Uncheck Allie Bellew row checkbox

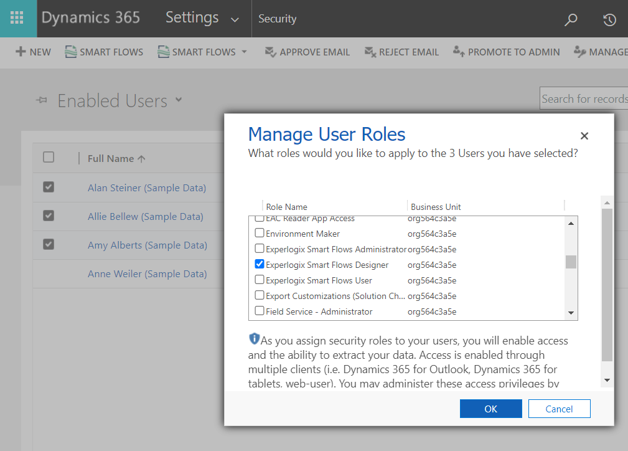(x=49, y=216)
